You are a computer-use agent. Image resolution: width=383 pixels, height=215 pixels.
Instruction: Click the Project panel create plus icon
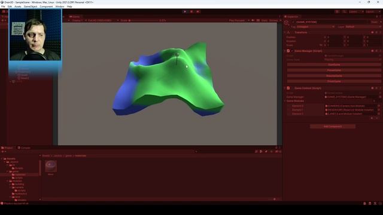point(3,152)
